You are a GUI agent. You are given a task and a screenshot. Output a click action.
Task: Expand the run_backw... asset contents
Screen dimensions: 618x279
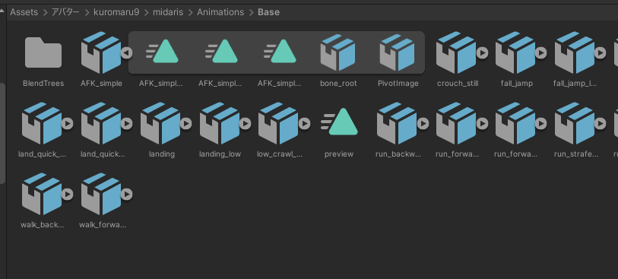click(x=423, y=124)
